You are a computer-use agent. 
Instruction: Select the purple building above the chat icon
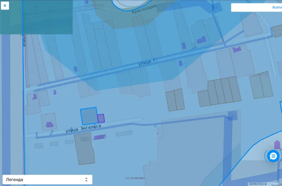(x=277, y=145)
